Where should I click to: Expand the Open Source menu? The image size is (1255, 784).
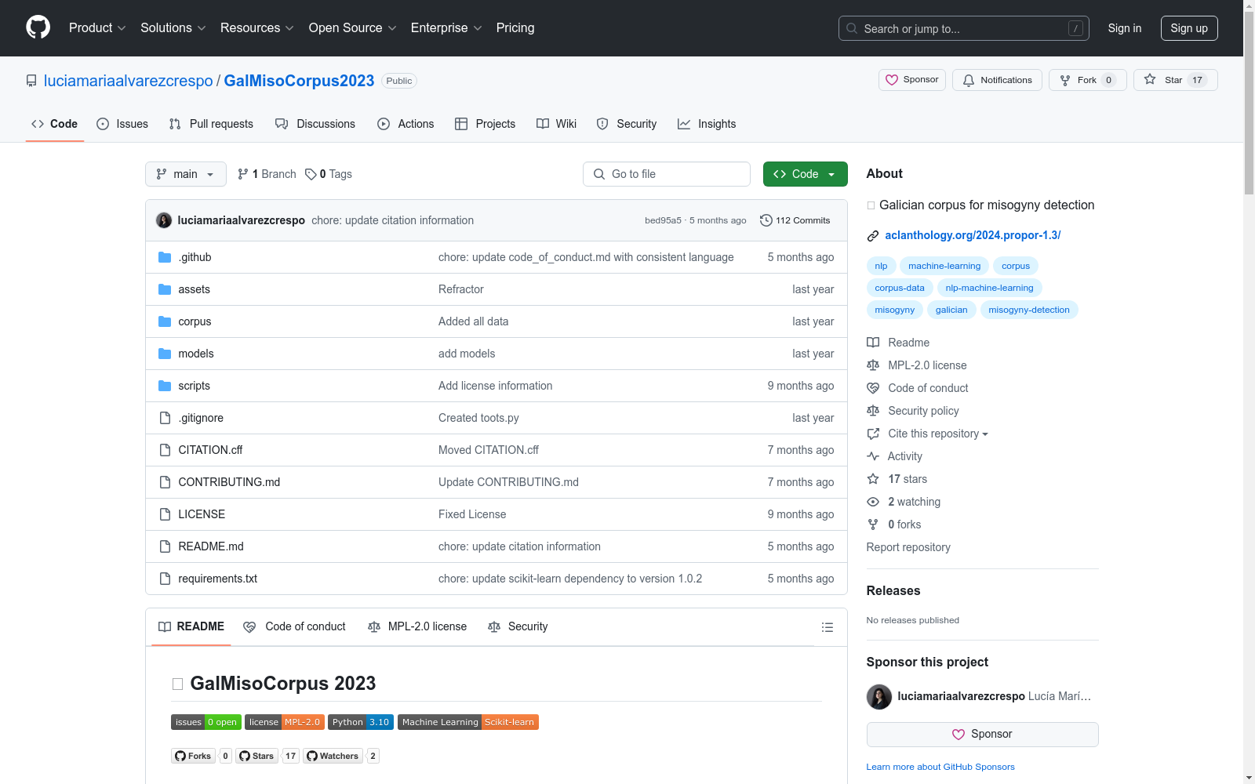tap(353, 28)
